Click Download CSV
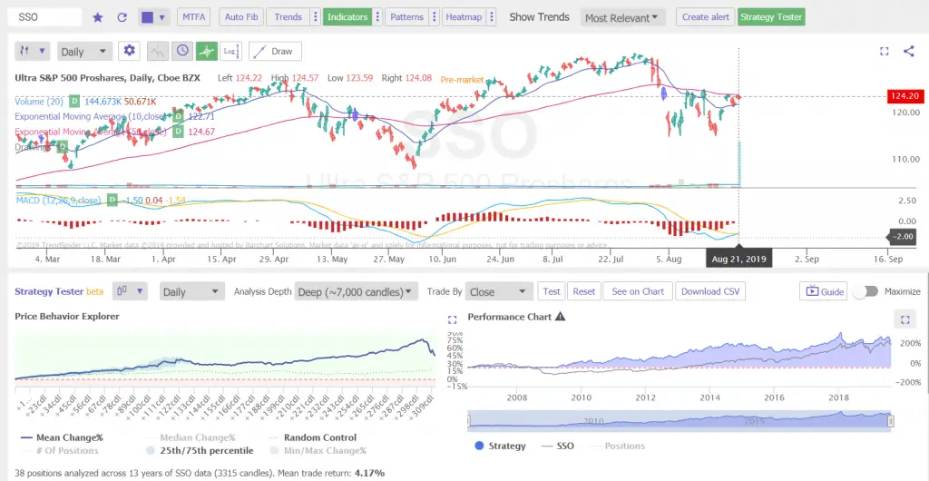This screenshot has width=929, height=481. [709, 291]
